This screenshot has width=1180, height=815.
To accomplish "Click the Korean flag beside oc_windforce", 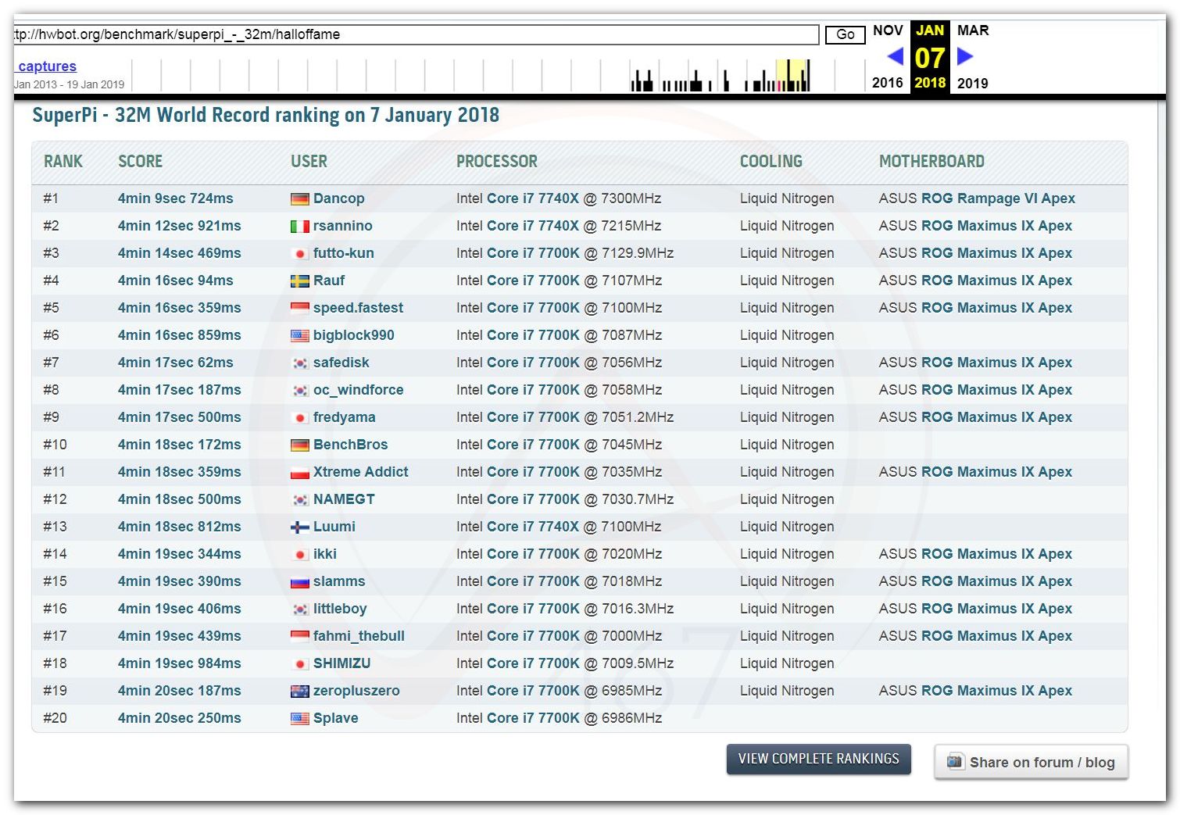I will coord(299,391).
